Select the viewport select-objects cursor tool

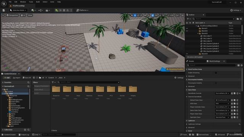point(132,15)
